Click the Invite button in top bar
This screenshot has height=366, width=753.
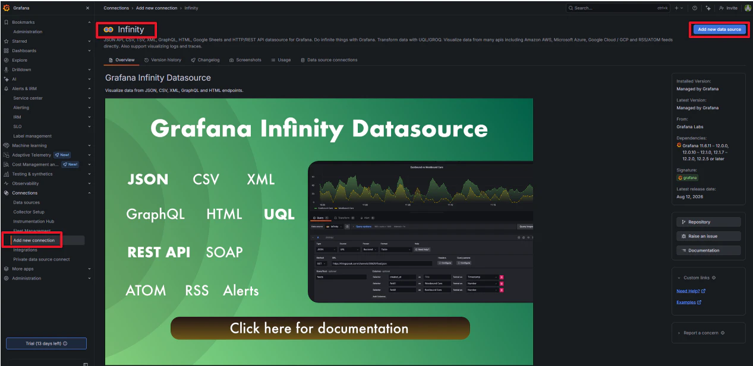tap(728, 8)
